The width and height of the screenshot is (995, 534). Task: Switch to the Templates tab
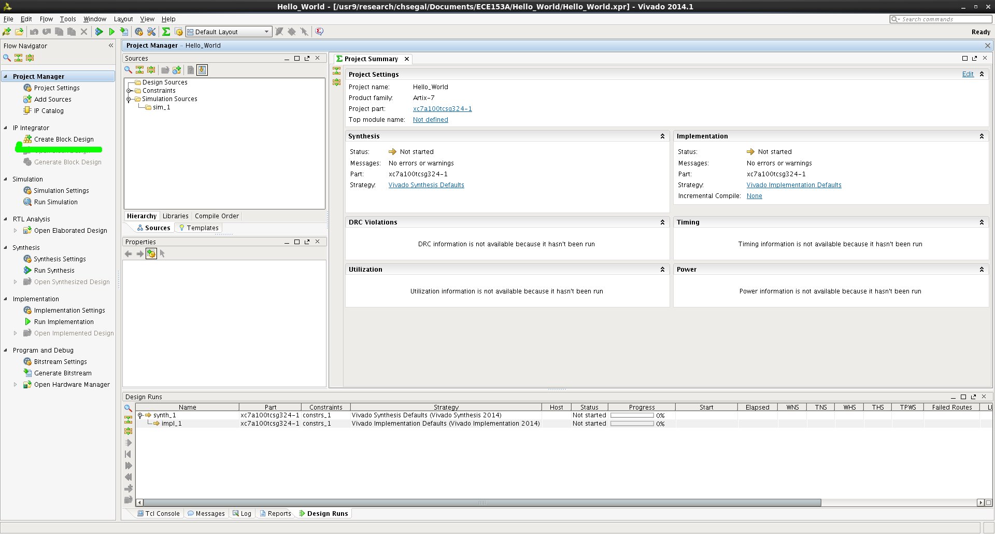198,228
